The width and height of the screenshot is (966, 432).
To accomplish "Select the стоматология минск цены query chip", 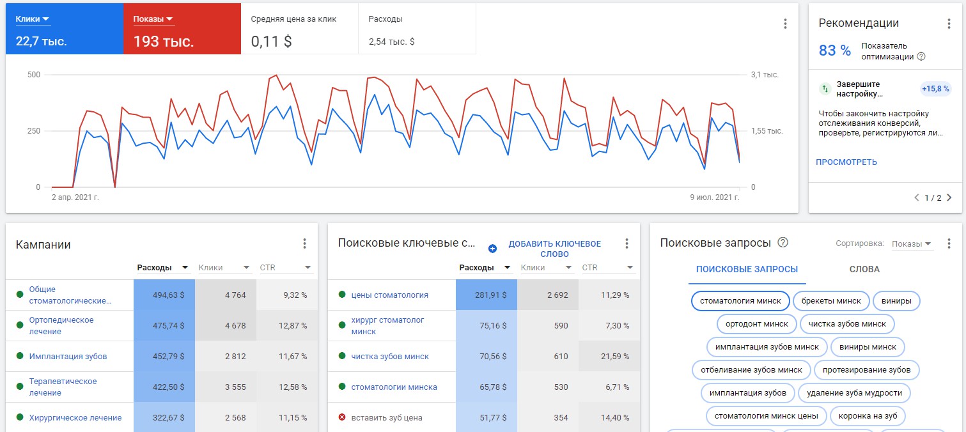I will [767, 416].
